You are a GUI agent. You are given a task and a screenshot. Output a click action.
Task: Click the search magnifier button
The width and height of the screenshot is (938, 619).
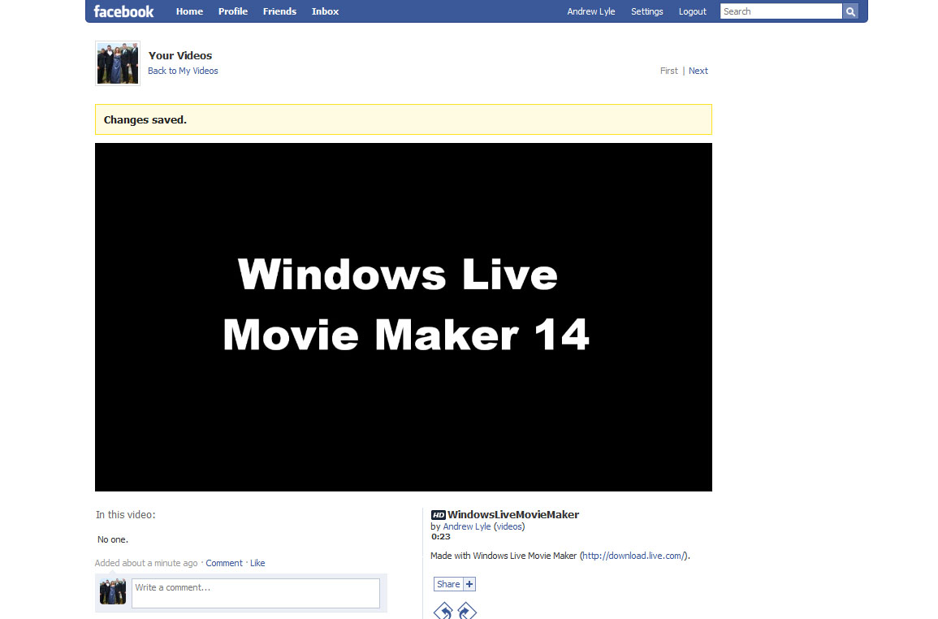point(850,11)
